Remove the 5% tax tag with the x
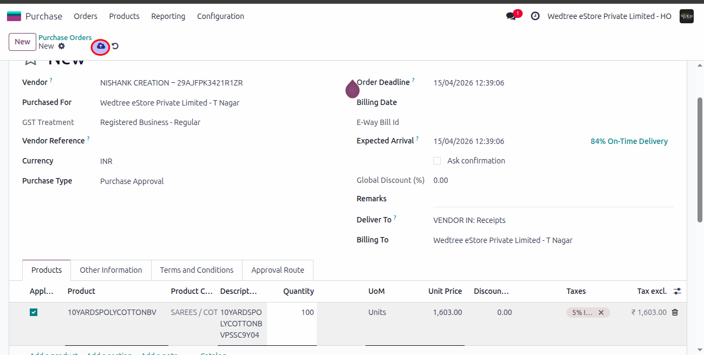Image resolution: width=704 pixels, height=355 pixels. [601, 313]
